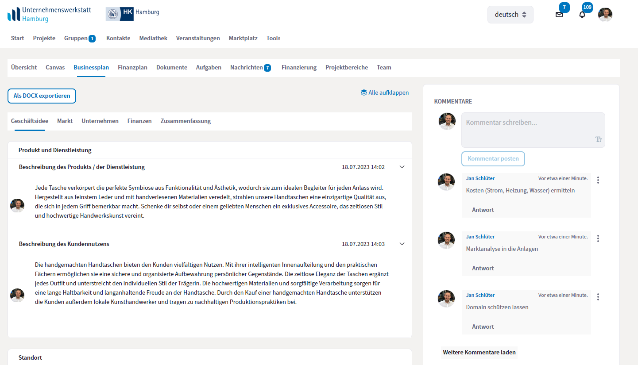Click Als DOCX exportieren button
This screenshot has height=365, width=638.
pyautogui.click(x=42, y=96)
